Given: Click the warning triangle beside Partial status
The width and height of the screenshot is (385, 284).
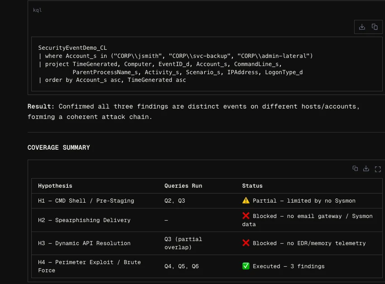Looking at the screenshot, I should pyautogui.click(x=245, y=200).
